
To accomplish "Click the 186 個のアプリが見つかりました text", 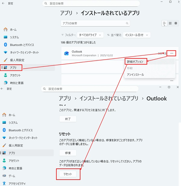I will pyautogui.click(x=78, y=42).
